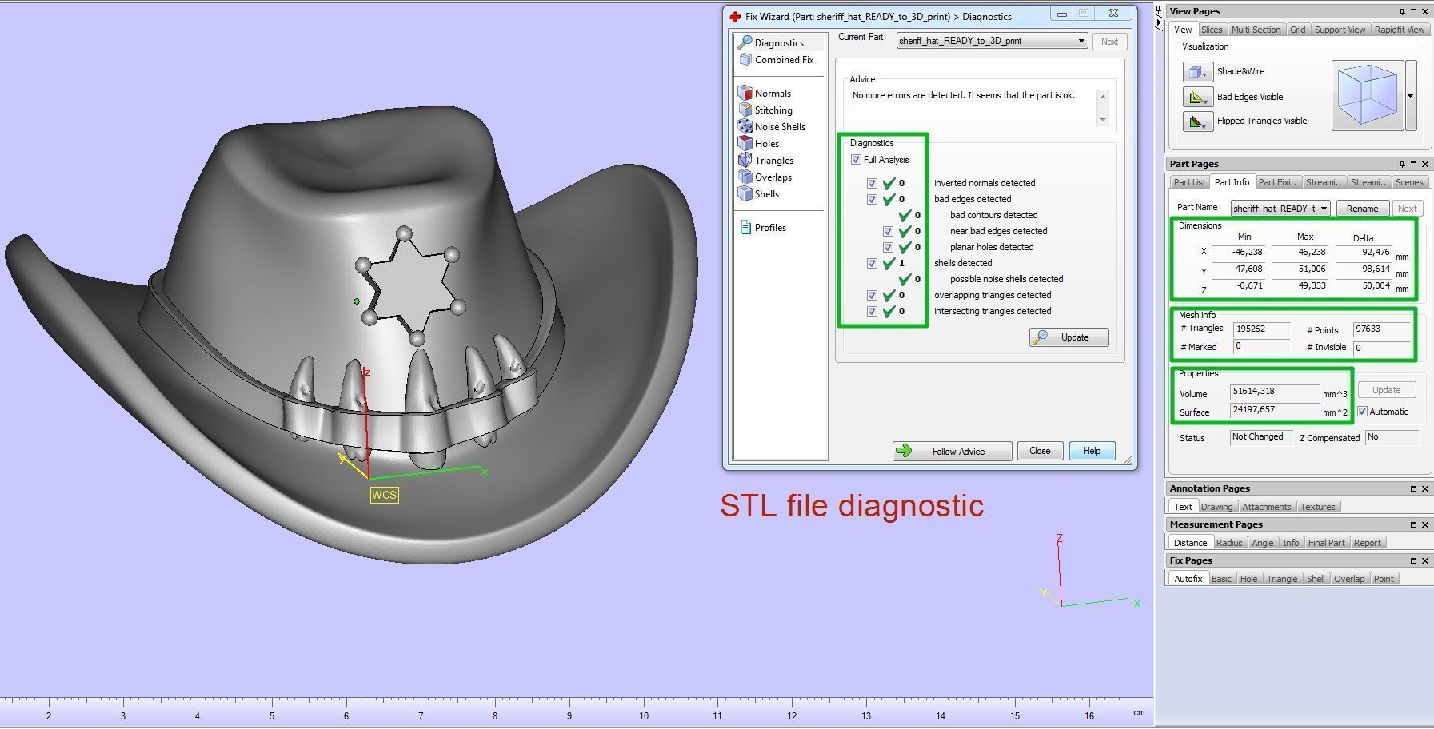Open Flipped Triangles Visible dropdown

pyautogui.click(x=1198, y=121)
